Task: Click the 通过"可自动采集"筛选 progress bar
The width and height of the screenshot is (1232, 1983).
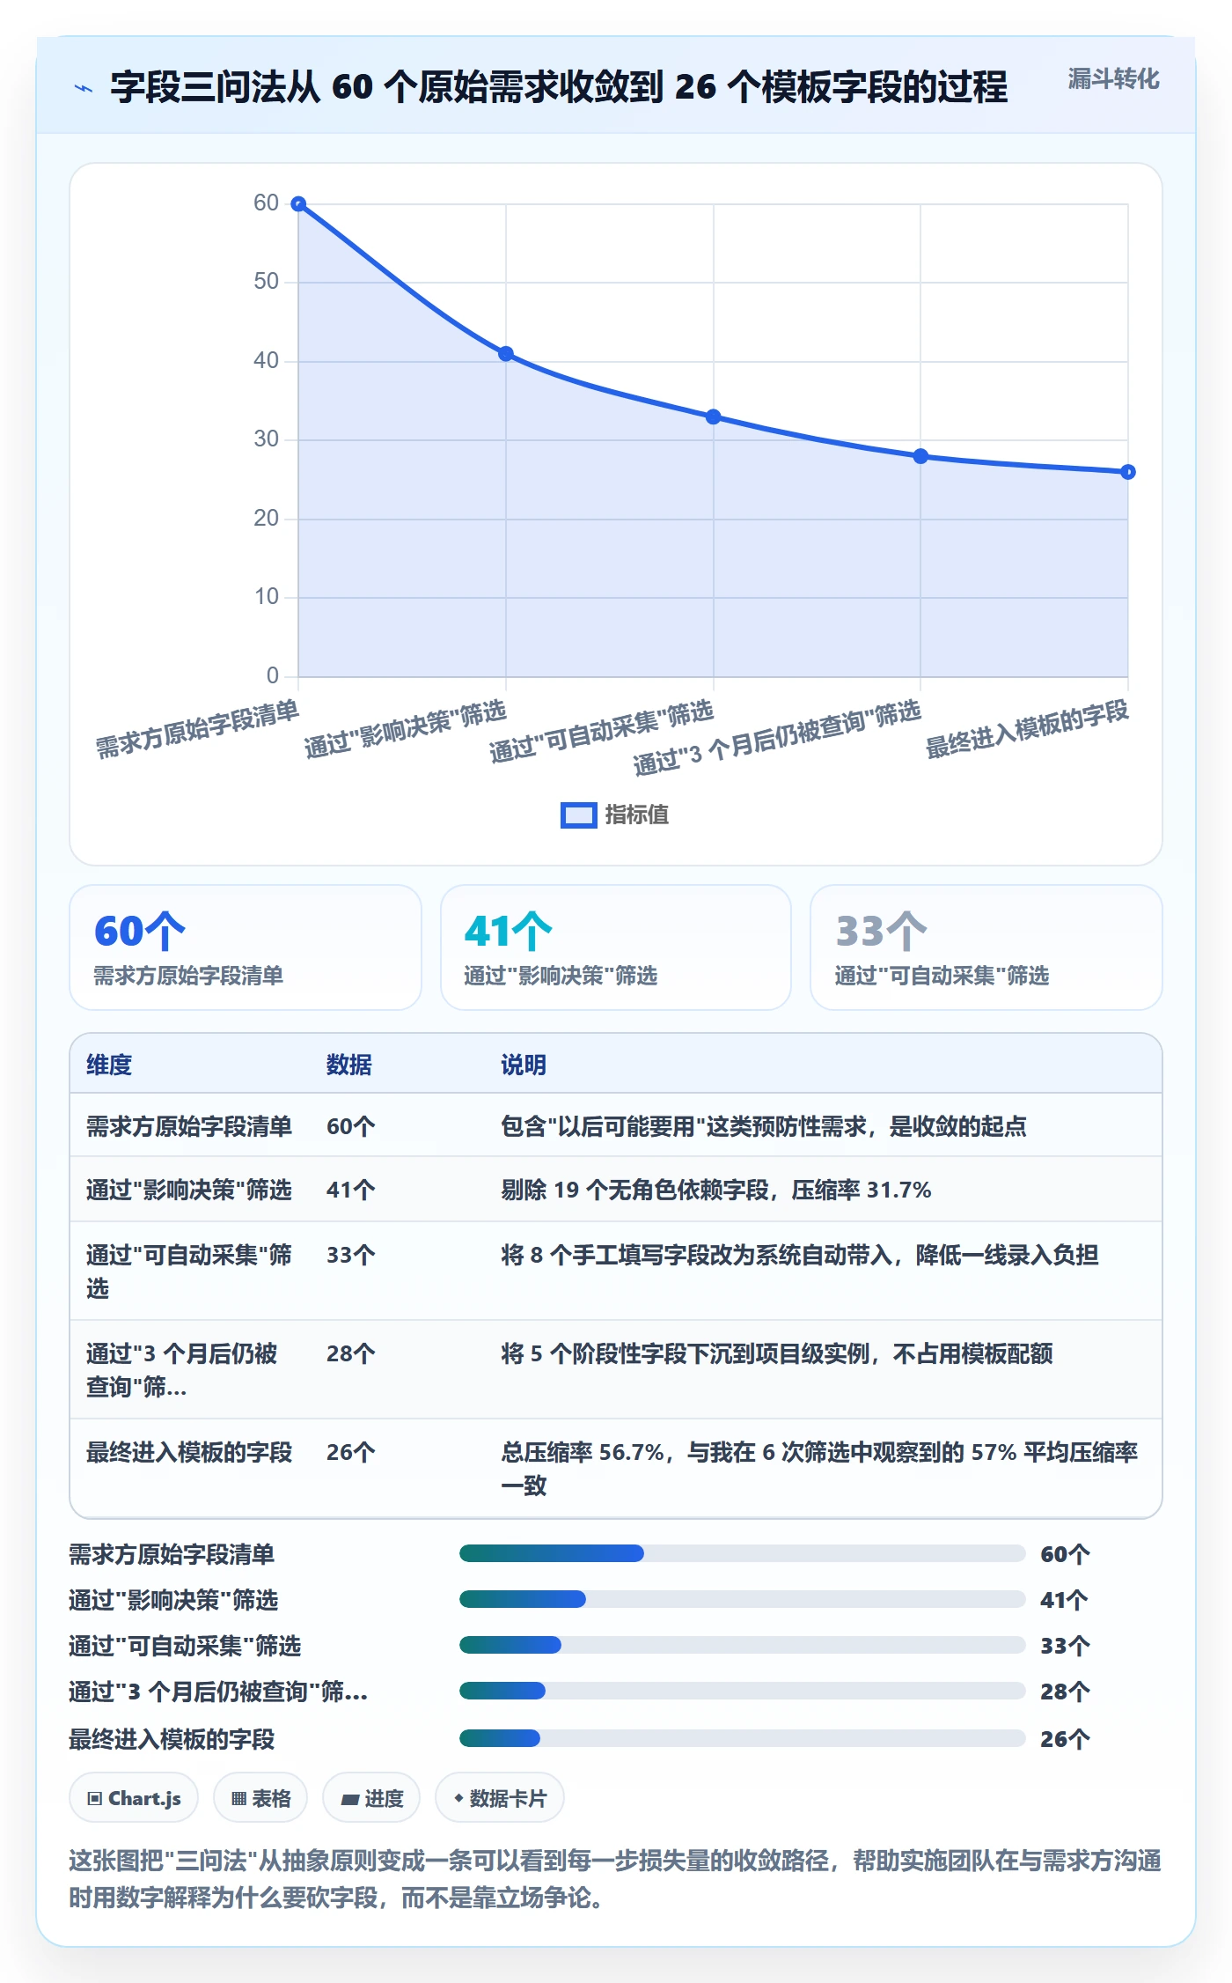Action: (742, 1645)
